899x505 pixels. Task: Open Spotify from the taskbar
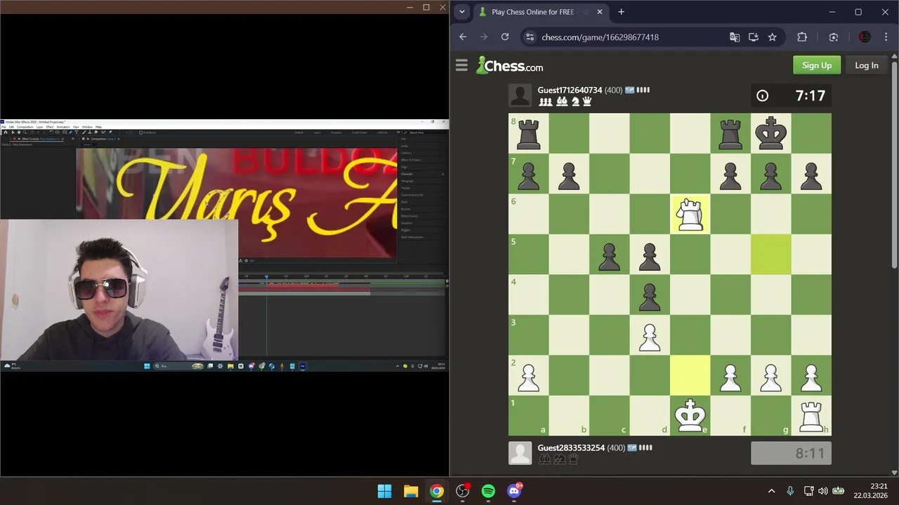pos(488,491)
